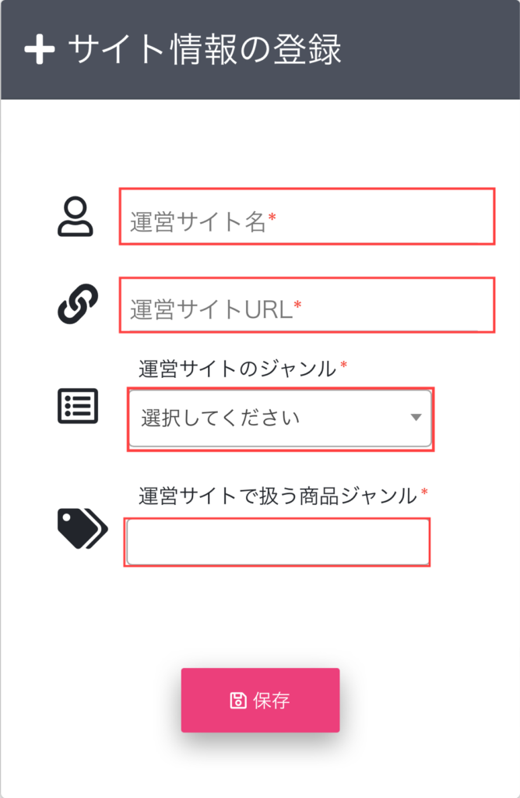Click the floppy disk icon on the save button
Viewport: 520px width, 798px height.
(x=238, y=701)
